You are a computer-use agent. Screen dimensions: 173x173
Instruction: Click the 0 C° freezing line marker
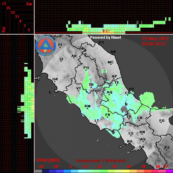click(106, 31)
